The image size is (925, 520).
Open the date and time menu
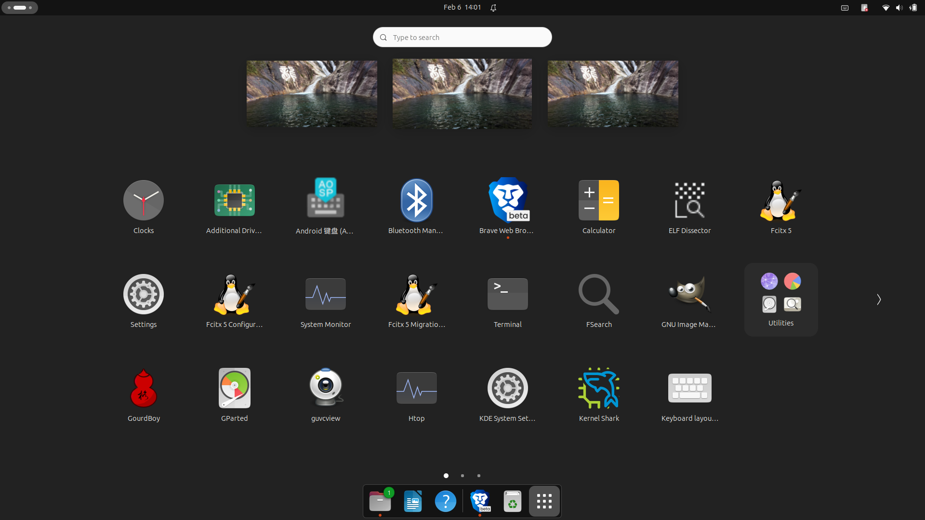462,7
